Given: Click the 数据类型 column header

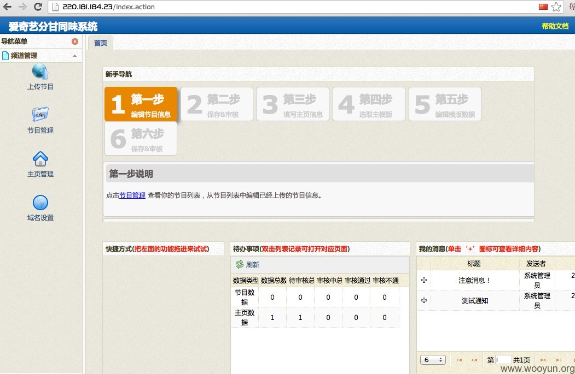Looking at the screenshot, I should (x=245, y=281).
